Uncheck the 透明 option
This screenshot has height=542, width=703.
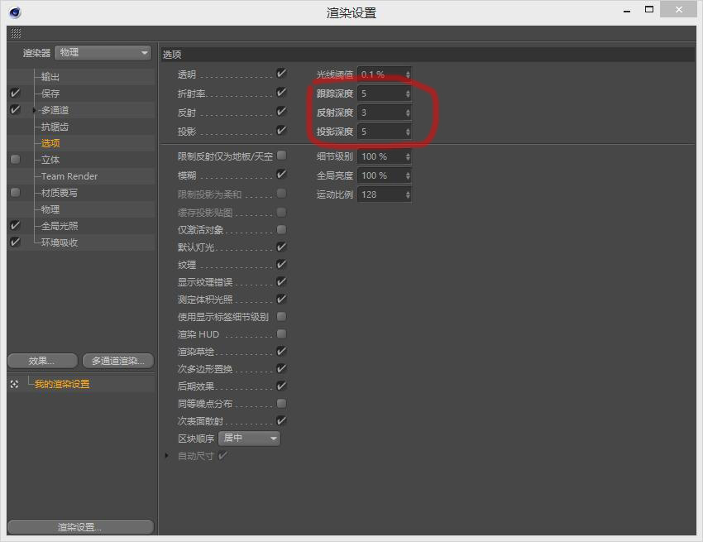[x=281, y=73]
